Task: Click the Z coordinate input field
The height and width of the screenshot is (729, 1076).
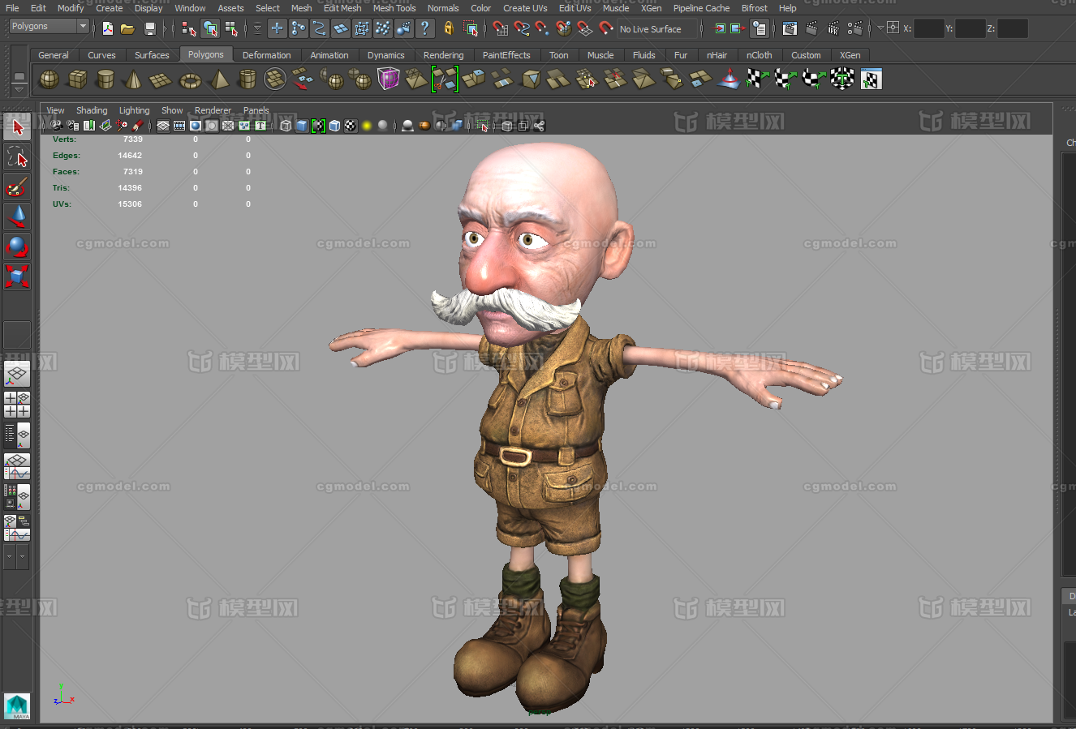Action: pyautogui.click(x=1013, y=28)
